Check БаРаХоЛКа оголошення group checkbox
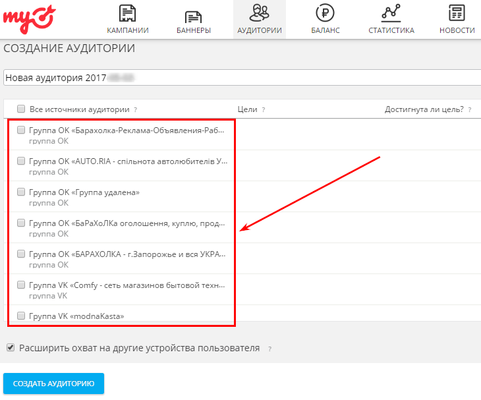481x400 pixels. (x=21, y=223)
